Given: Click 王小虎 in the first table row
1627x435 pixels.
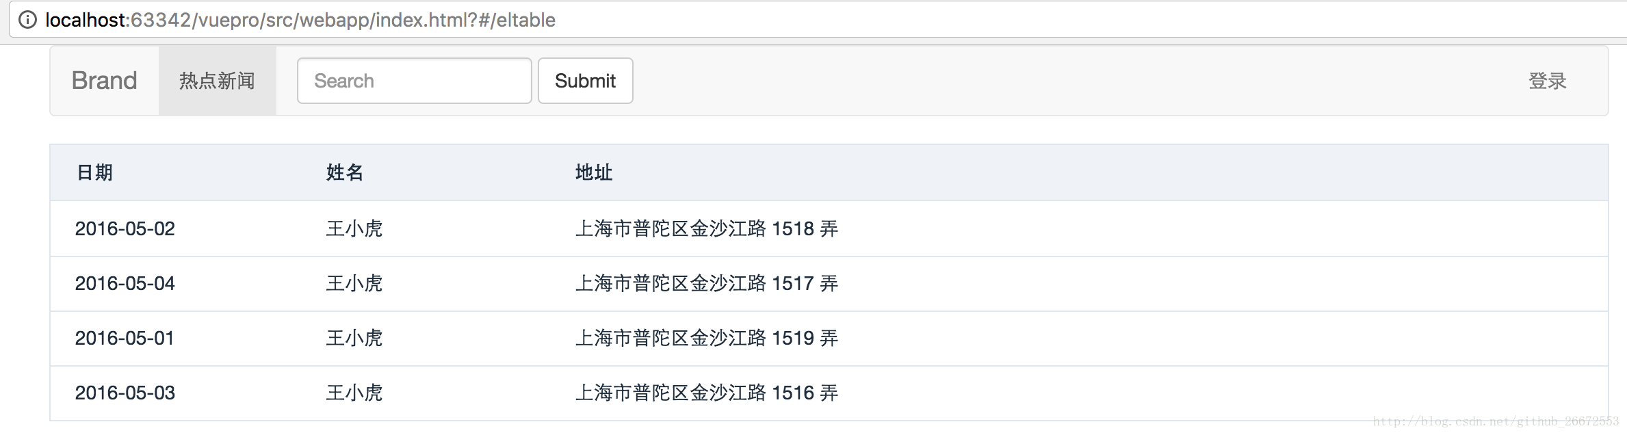Looking at the screenshot, I should (x=354, y=228).
